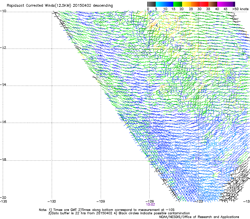This screenshot has width=250, height=219.
Task: Click the word 'descending' in the chart title
Action: point(103,6)
